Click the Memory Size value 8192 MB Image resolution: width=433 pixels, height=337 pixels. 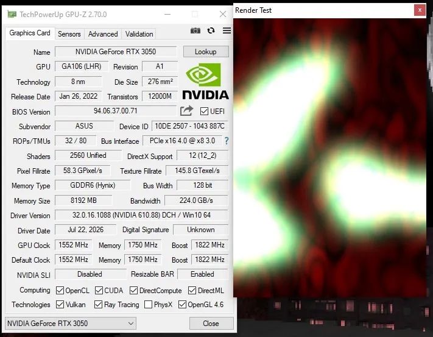coord(83,200)
